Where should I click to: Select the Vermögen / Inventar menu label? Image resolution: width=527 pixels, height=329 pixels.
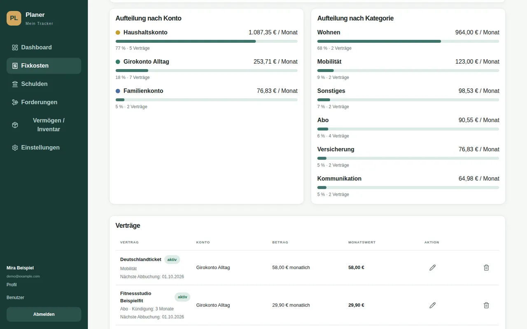[49, 125]
